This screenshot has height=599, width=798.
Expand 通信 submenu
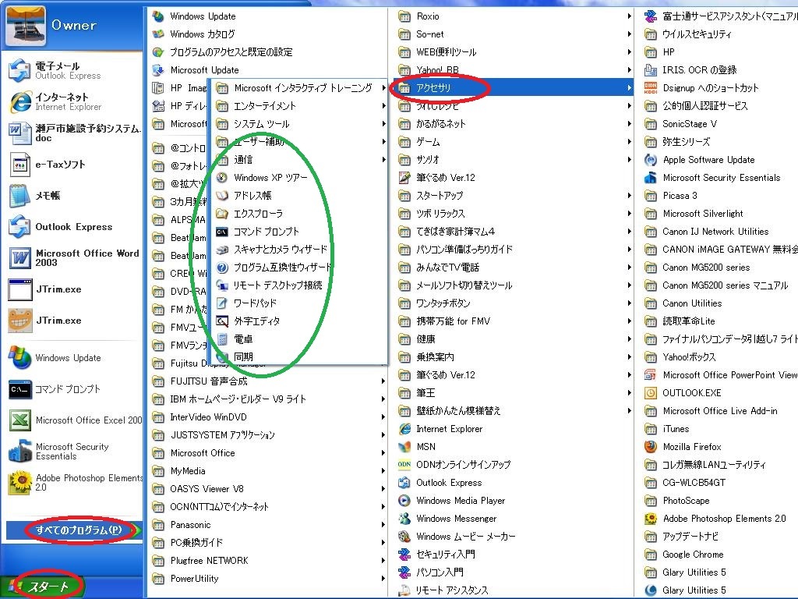tap(383, 160)
